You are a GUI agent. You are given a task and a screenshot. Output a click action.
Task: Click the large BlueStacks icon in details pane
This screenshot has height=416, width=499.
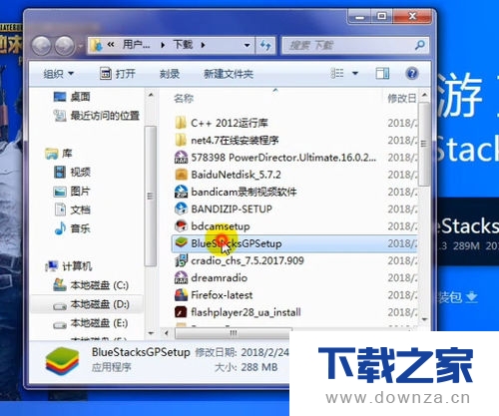pos(63,361)
